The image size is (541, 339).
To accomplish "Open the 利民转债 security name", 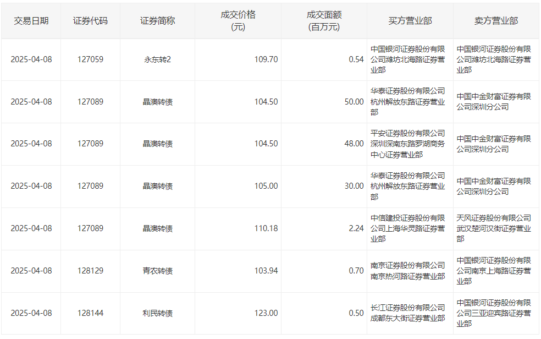I will (x=157, y=313).
